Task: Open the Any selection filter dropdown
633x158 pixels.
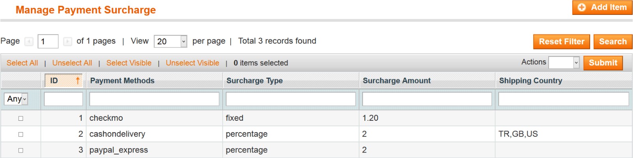Action: click(x=16, y=99)
